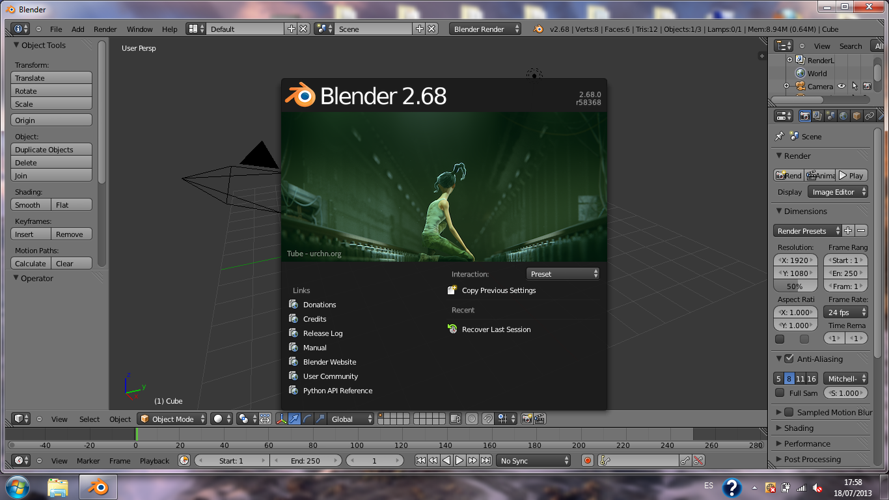The width and height of the screenshot is (889, 500).
Task: Click the Blender logo in the splash header
Action: click(300, 96)
